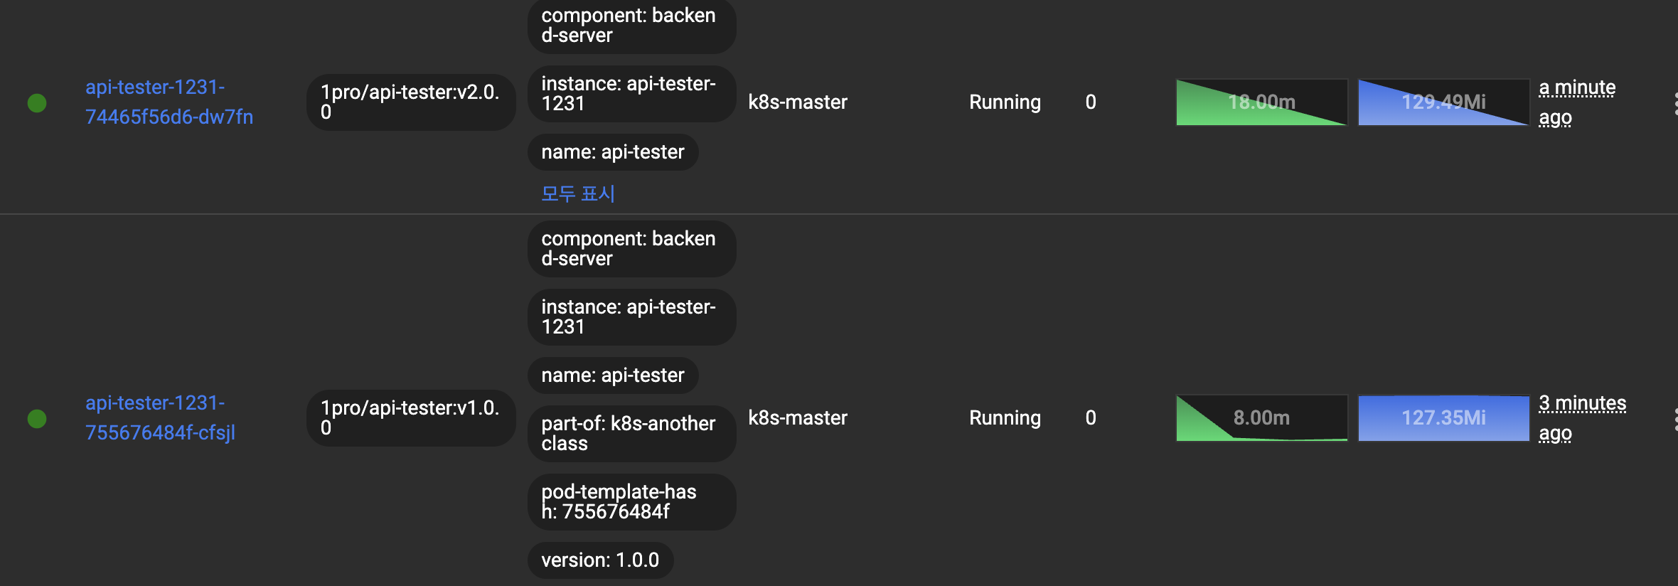
Task: Click green status icon of dw7fn pod
Action: pyautogui.click(x=37, y=103)
